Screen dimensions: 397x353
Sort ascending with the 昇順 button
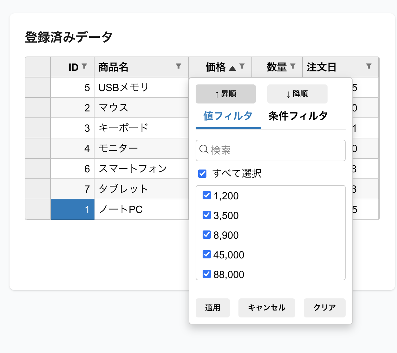[225, 94]
